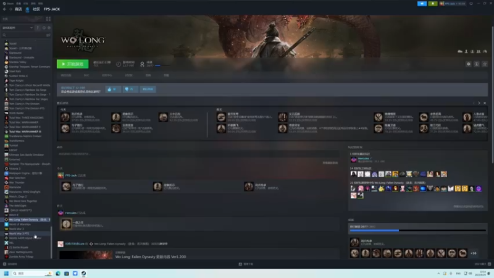Select Steel Rats in the game list
The image size is (494, 278).
(15, 71)
